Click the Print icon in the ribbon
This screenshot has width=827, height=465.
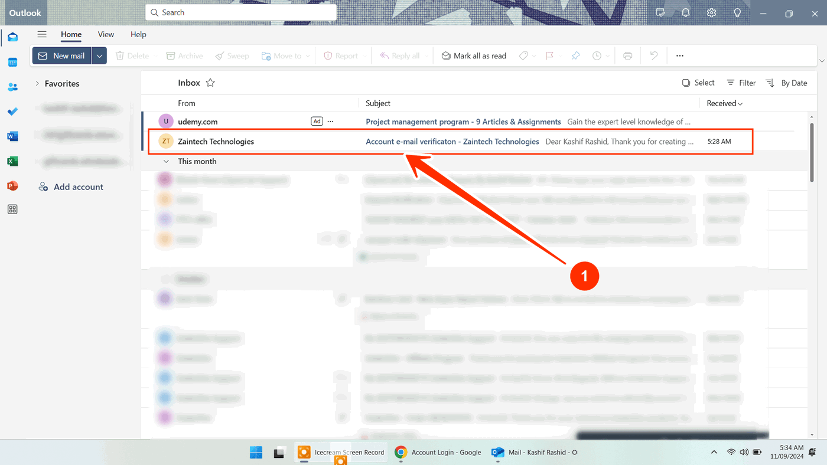click(x=627, y=55)
